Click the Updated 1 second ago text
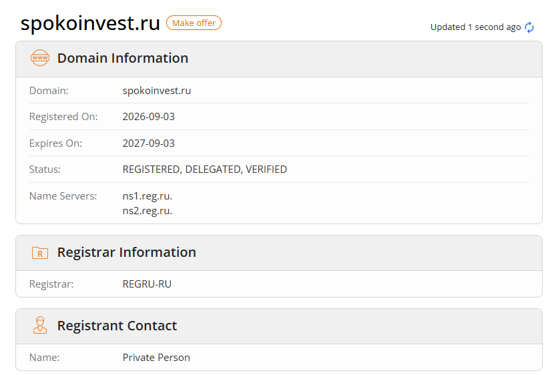Viewport: 552px width, 375px height. (476, 27)
